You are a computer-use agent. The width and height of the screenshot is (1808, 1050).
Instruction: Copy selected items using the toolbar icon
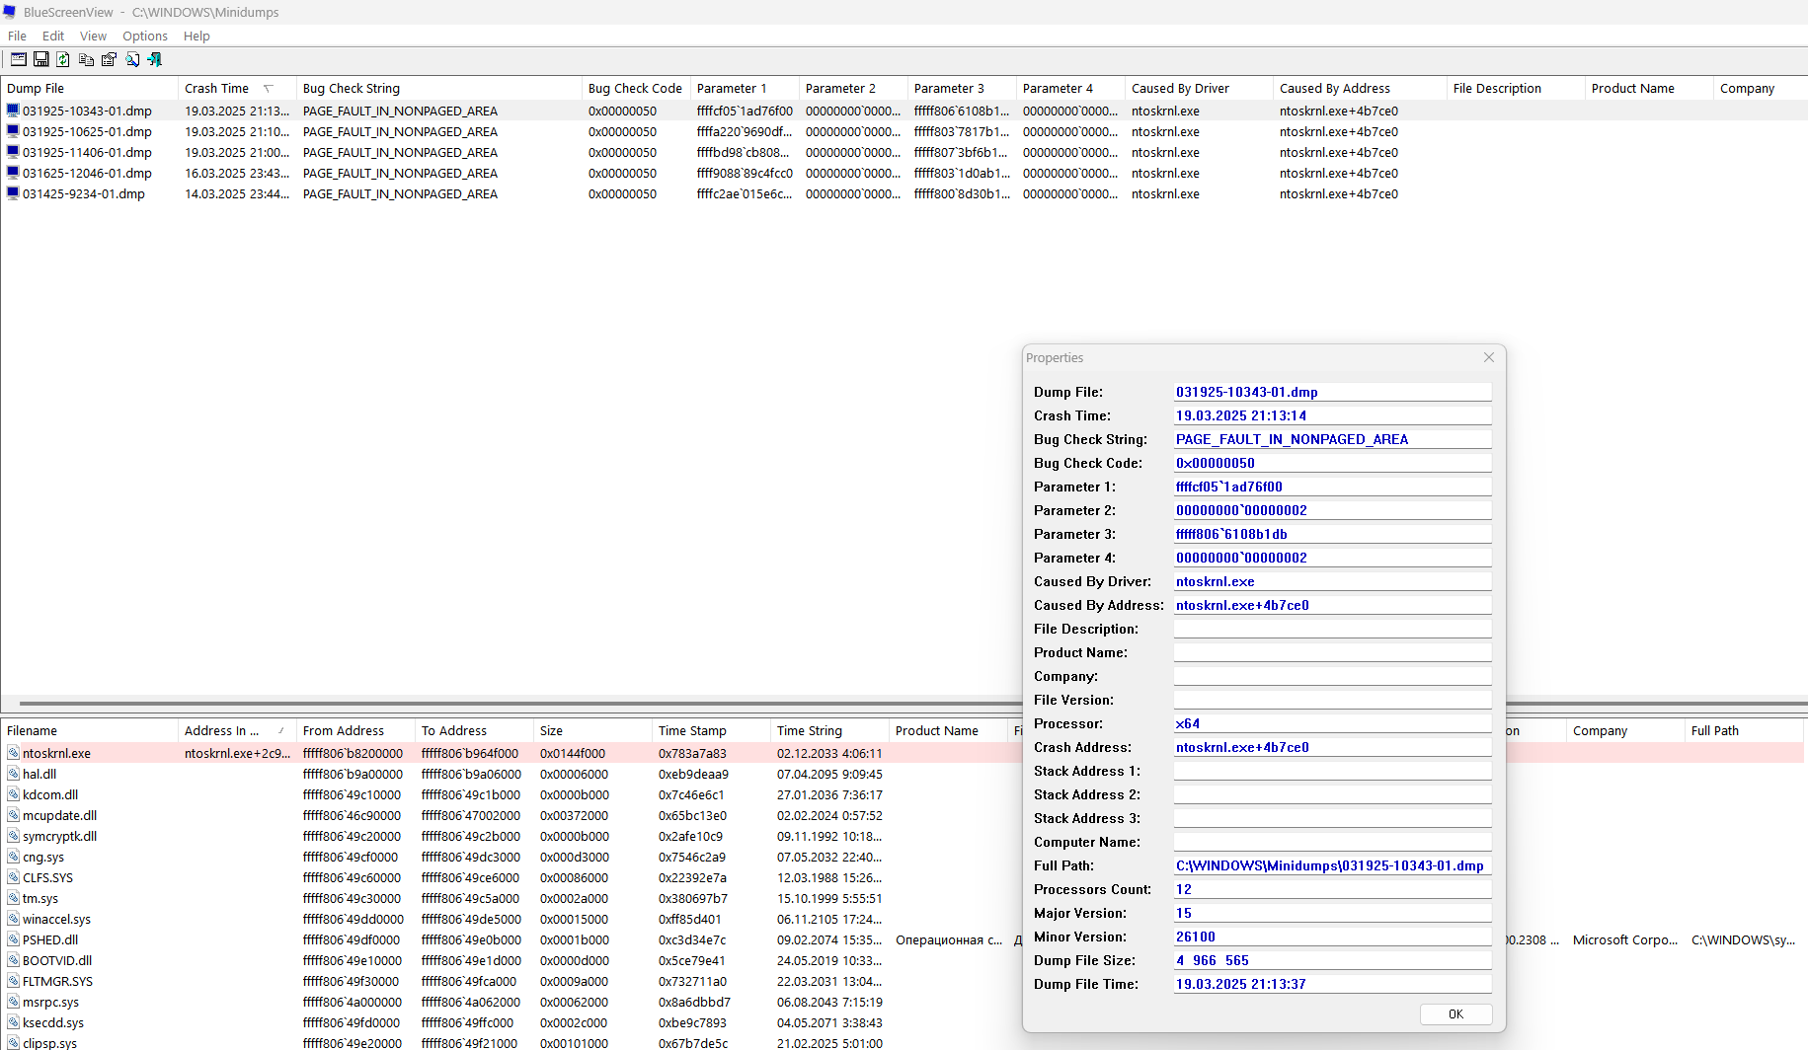[x=86, y=60]
